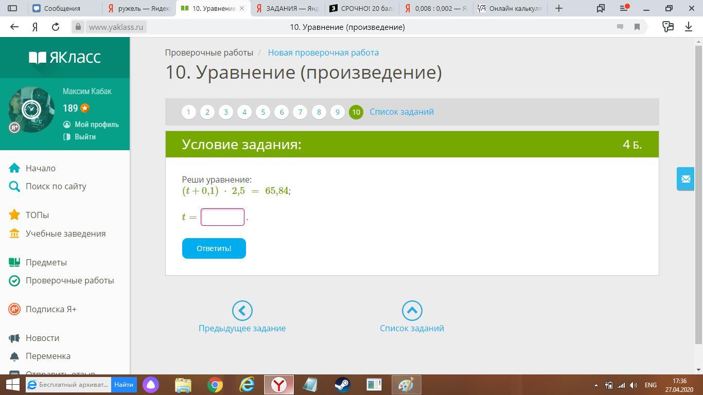Reload the current page
Viewport: 703px width, 395px height.
[56, 27]
